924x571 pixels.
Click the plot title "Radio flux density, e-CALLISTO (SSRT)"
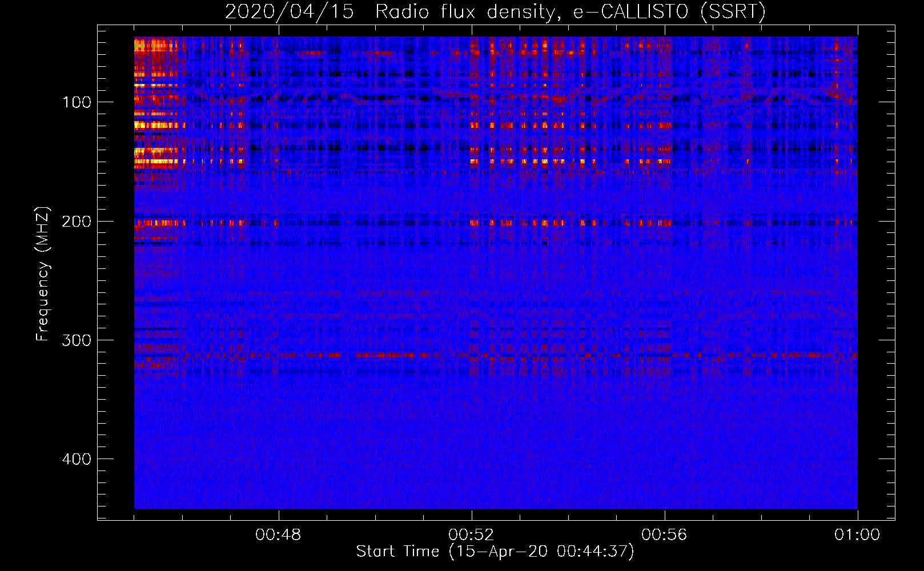pyautogui.click(x=570, y=12)
